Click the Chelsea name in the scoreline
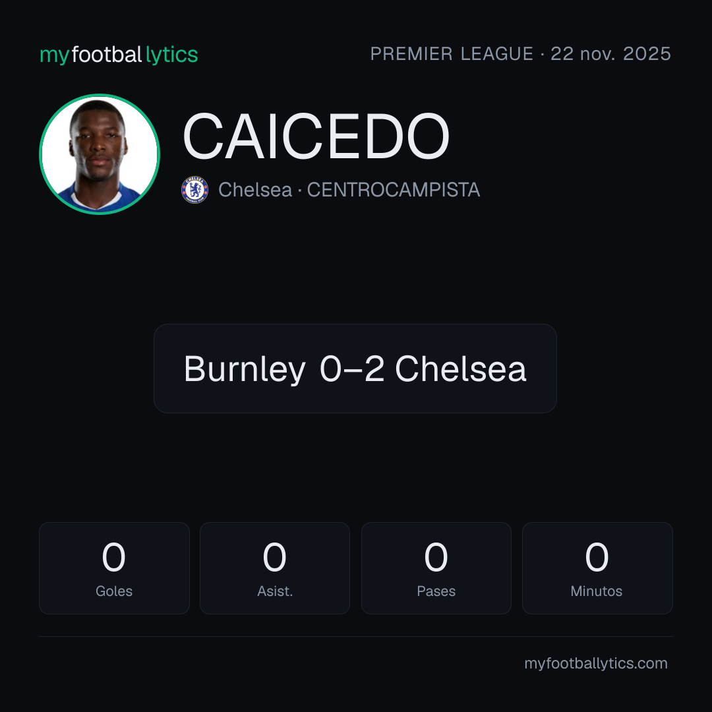The image size is (712, 712). pos(461,369)
